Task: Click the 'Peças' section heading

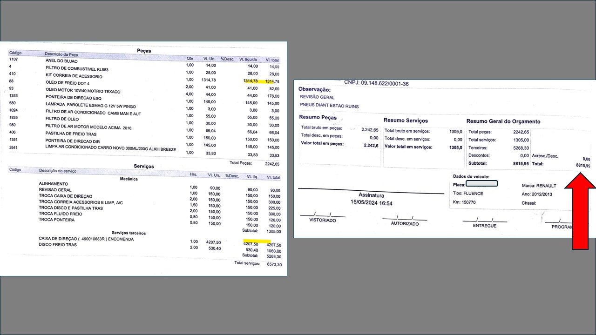Action: [x=144, y=50]
